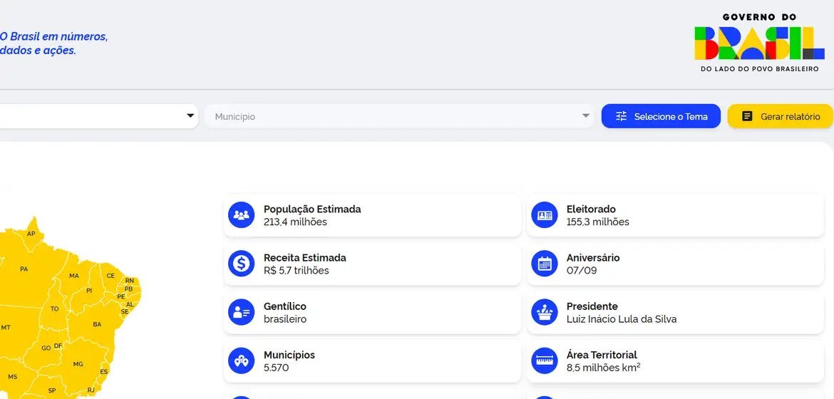Click the Área Territorial ruler icon

[545, 361]
